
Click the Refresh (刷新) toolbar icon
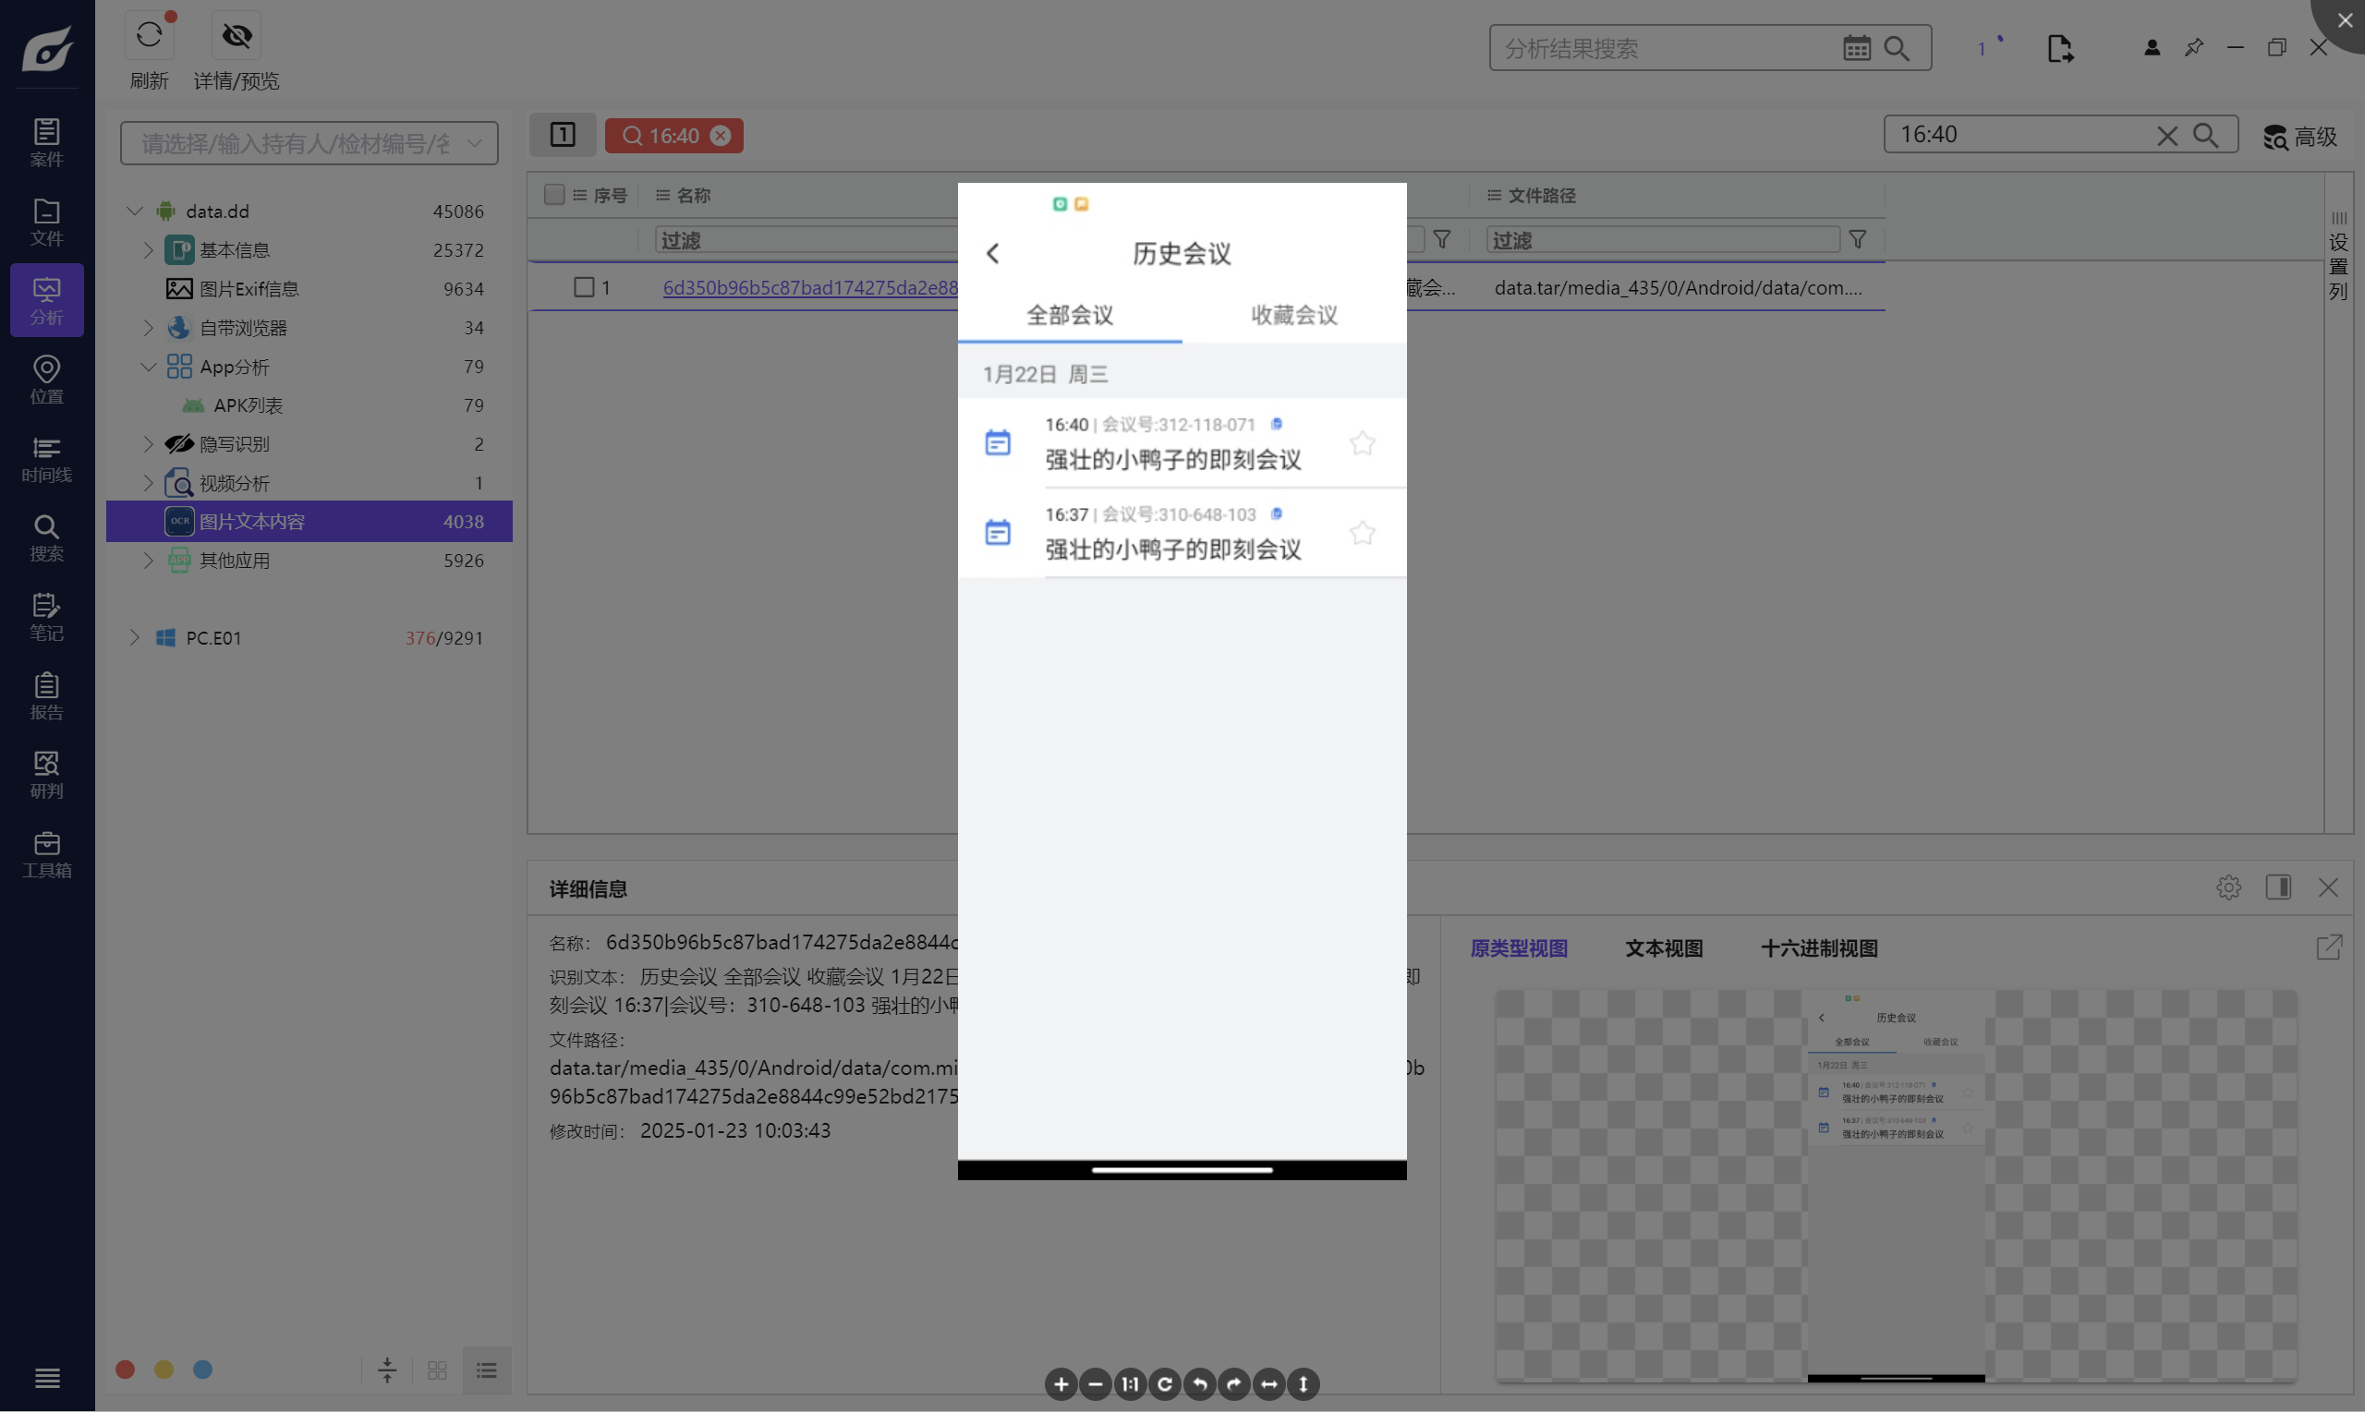tap(150, 36)
